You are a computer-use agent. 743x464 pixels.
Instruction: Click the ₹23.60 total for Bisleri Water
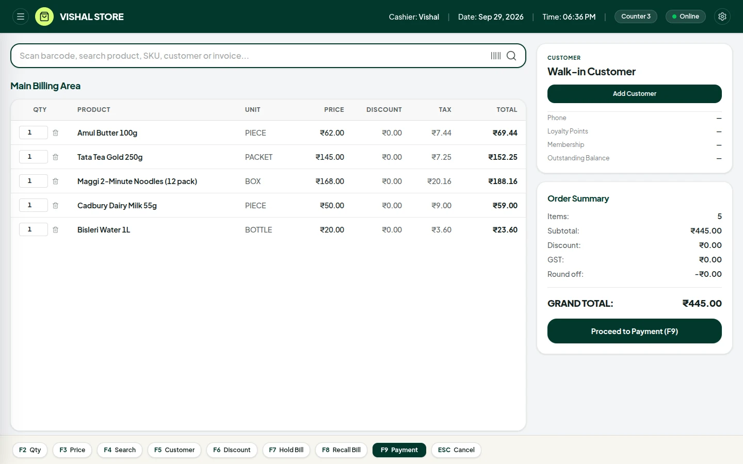click(x=505, y=230)
